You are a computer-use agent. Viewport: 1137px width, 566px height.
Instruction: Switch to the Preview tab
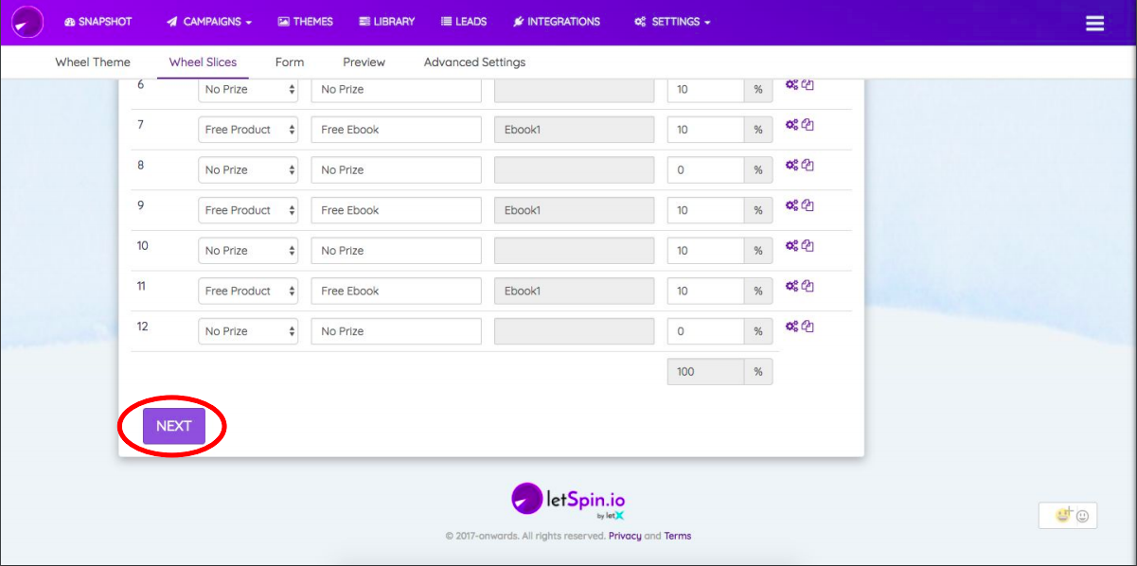tap(364, 62)
